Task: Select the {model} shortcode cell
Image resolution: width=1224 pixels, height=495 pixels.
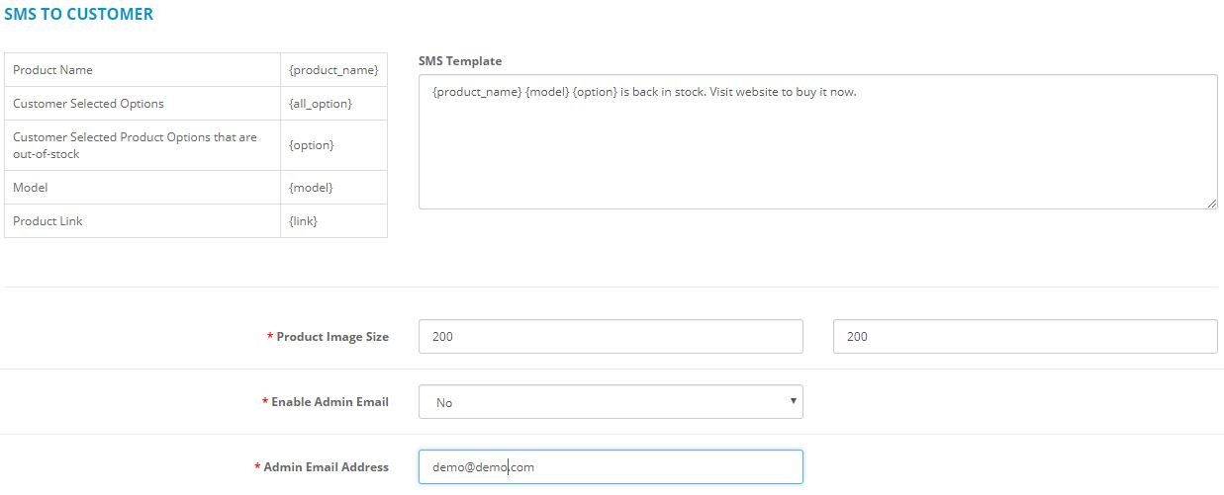Action: pos(333,188)
